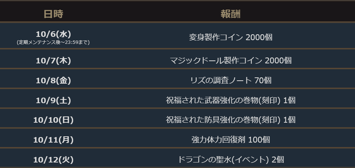Click the リズの調査ノート item name

[x=220, y=80]
